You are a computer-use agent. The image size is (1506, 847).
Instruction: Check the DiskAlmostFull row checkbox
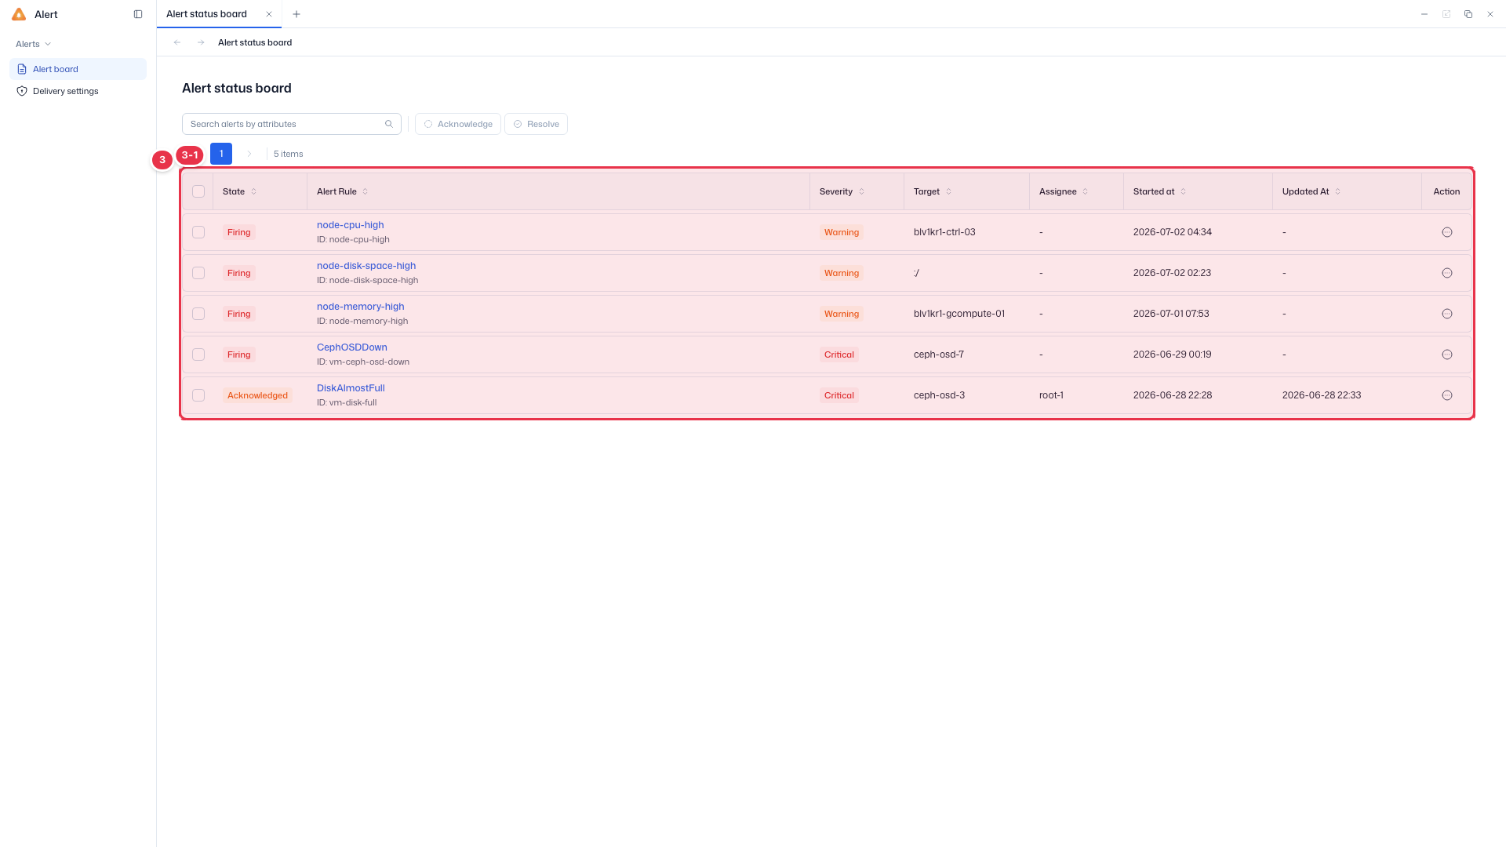pos(198,395)
